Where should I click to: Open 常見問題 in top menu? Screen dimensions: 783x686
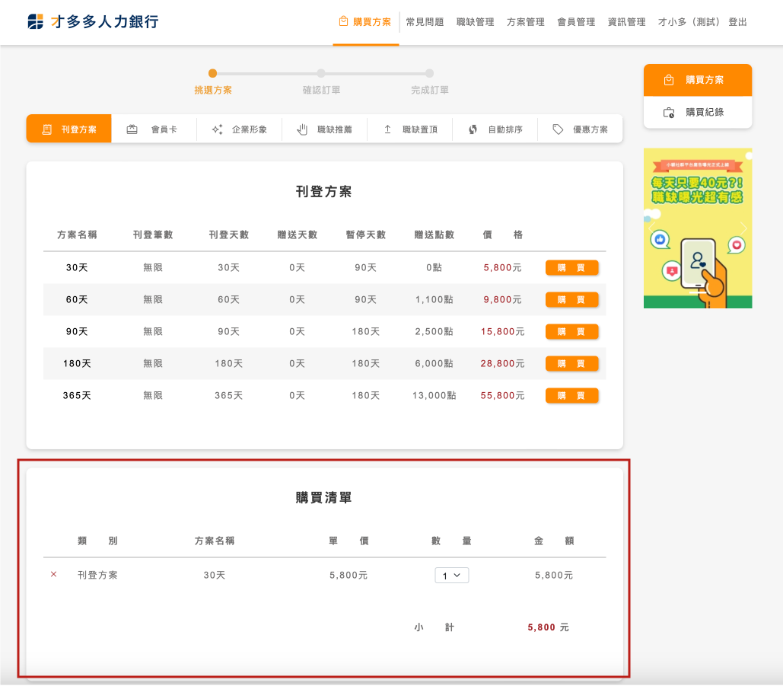[425, 22]
